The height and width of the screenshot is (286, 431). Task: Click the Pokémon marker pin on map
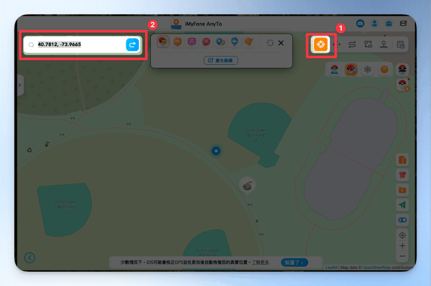247,186
